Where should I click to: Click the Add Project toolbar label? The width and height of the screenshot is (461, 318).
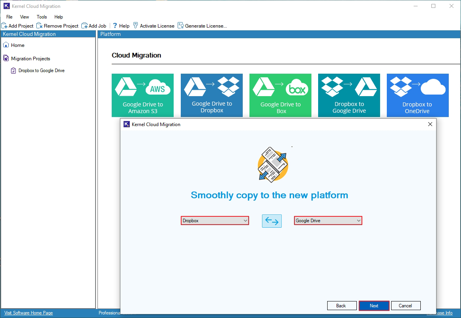click(21, 26)
